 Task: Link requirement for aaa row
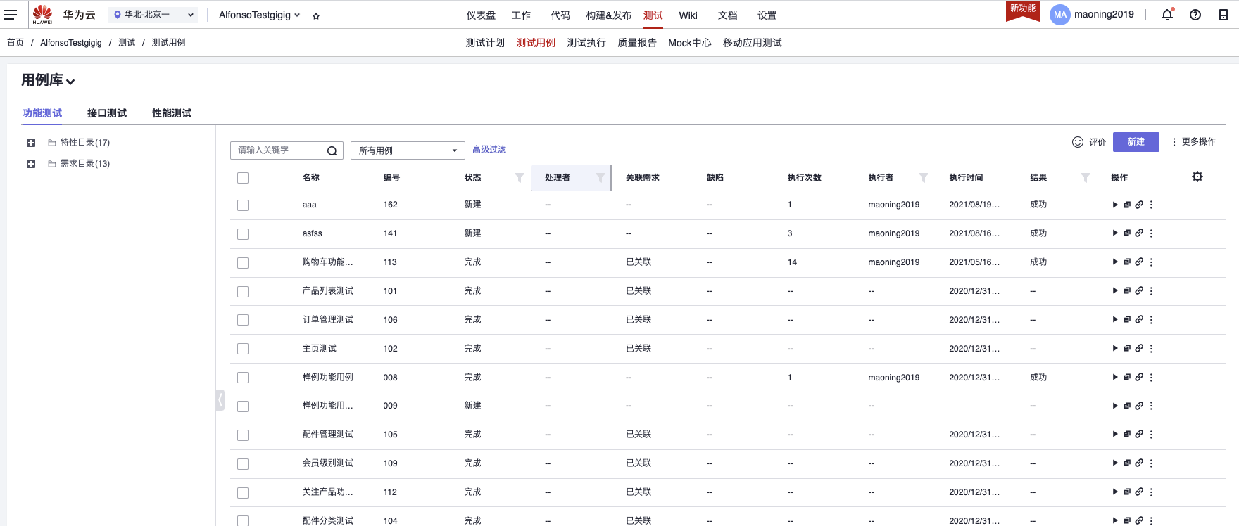pos(1139,205)
